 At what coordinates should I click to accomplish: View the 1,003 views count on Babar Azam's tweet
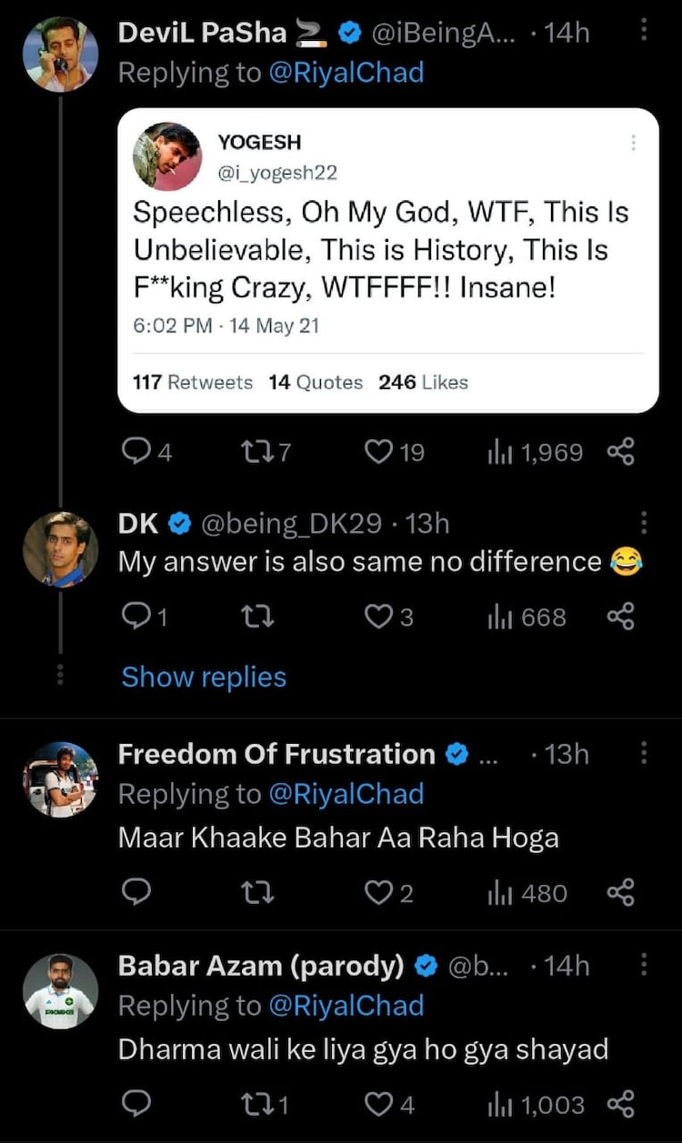click(537, 1104)
